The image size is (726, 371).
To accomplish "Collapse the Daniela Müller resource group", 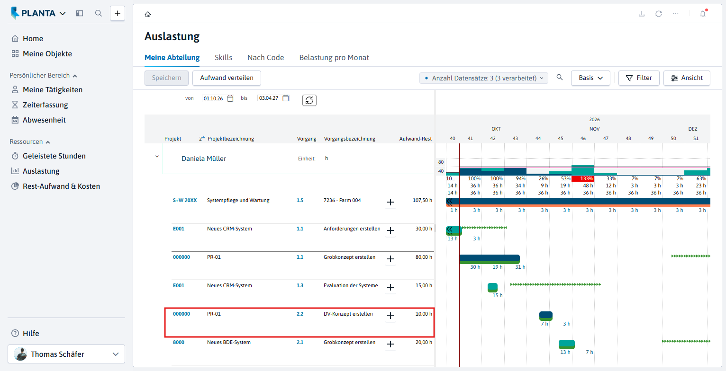I will click(157, 156).
